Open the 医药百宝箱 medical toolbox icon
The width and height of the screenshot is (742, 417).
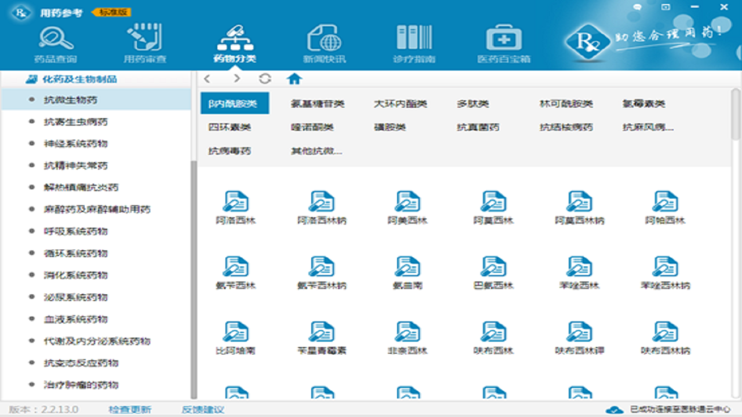point(503,42)
